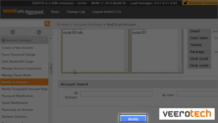Open Password Modification

click(17, 96)
